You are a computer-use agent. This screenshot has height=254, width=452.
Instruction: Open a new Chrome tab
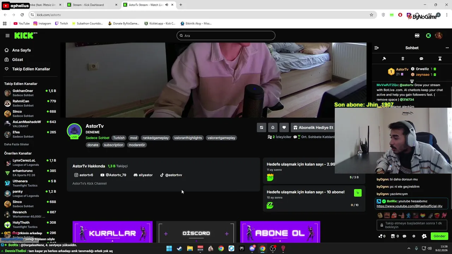181,5
